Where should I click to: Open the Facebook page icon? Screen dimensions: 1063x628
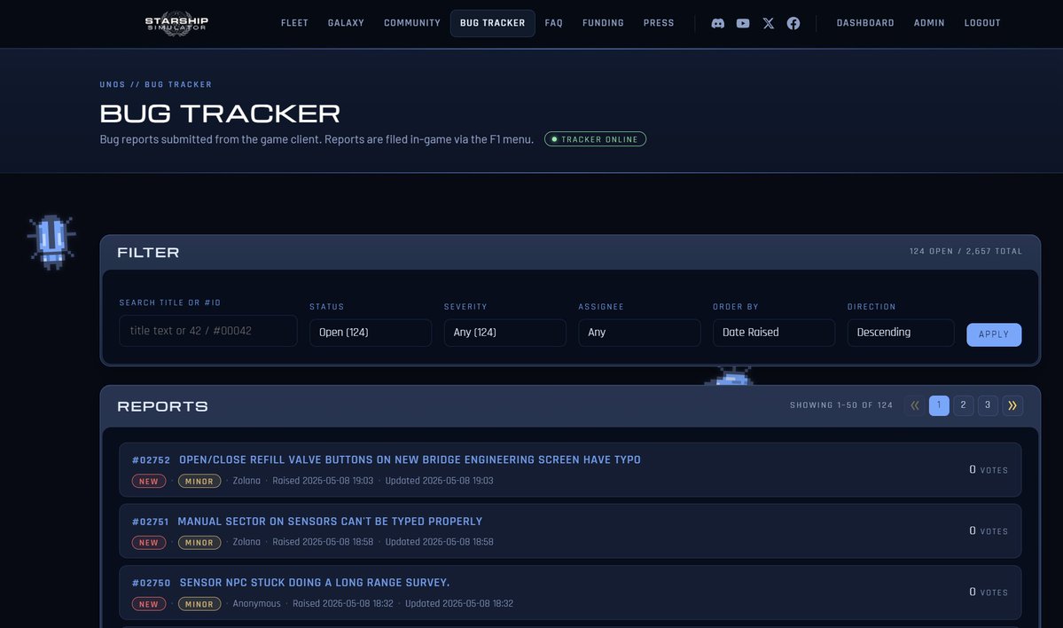tap(793, 23)
